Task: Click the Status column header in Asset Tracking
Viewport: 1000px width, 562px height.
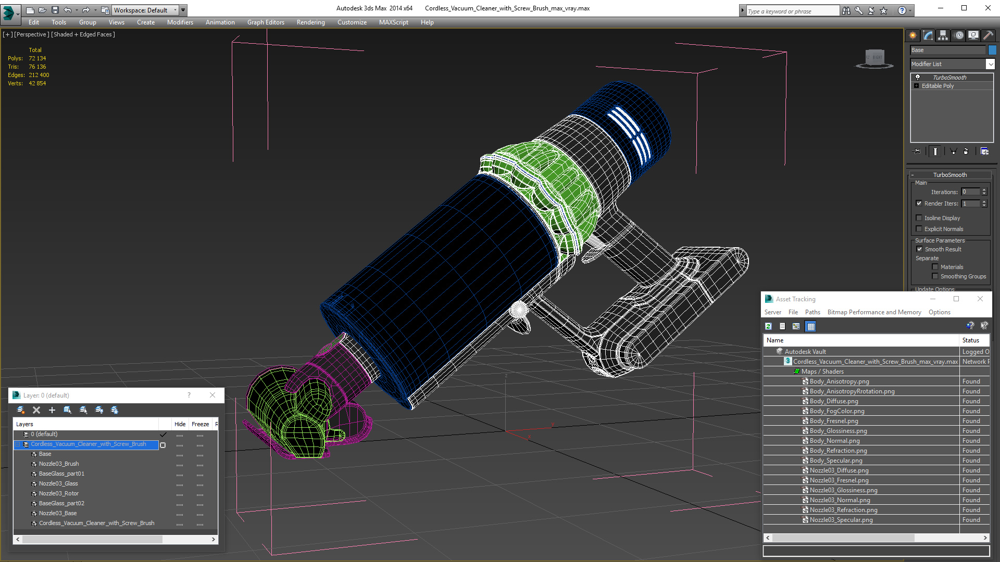Action: coord(974,340)
